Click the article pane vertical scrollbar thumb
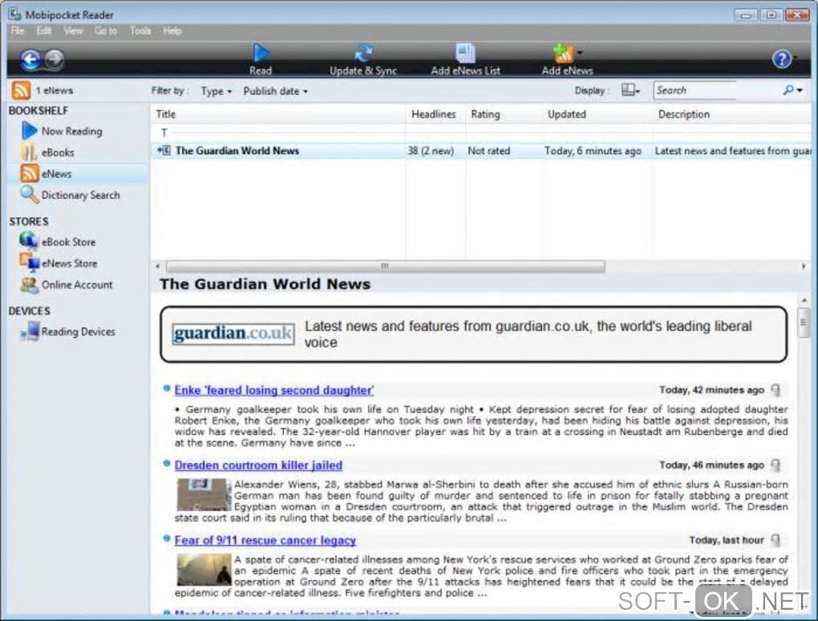Screen dimensions: 818x621 point(804,323)
